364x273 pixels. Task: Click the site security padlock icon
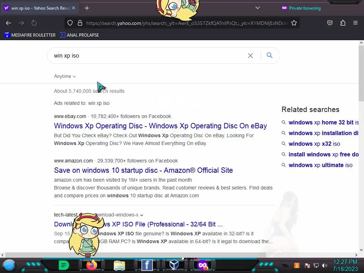click(80, 23)
